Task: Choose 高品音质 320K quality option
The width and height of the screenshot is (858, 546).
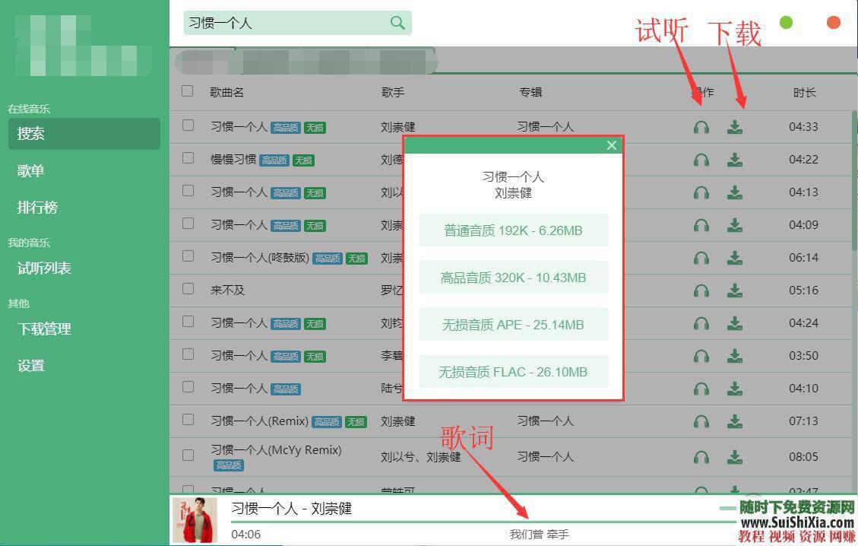Action: (513, 278)
